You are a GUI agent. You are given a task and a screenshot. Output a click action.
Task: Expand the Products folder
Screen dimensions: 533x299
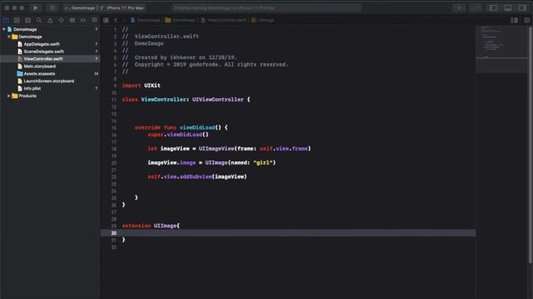point(9,96)
